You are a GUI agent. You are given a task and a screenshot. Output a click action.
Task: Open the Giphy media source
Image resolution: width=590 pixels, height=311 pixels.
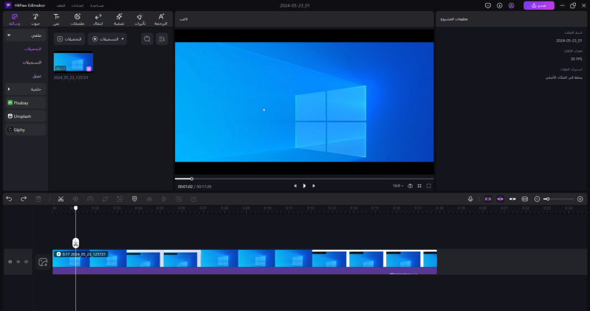click(26, 130)
